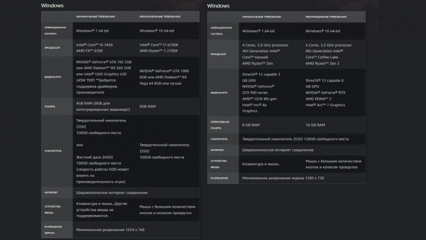Select the Windows tab above the i5-3450 table

(x=52, y=6)
